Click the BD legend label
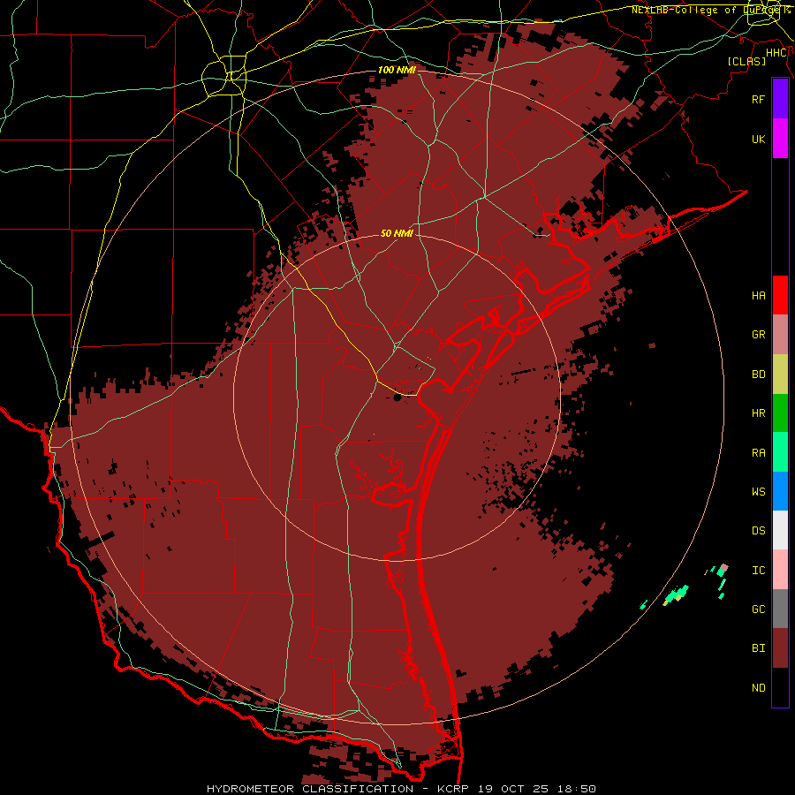Viewport: 795px width, 795px height. pyautogui.click(x=758, y=375)
